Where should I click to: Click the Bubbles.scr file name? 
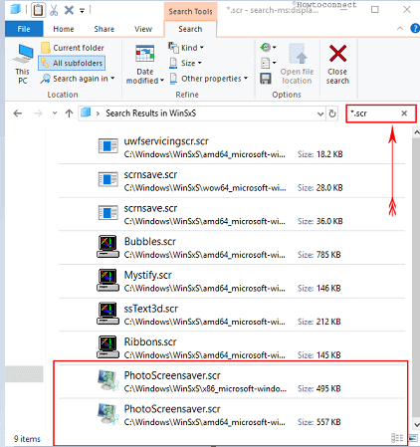pos(150,242)
